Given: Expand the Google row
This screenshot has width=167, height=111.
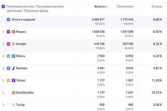Looking at the screenshot, I should 3,44.
